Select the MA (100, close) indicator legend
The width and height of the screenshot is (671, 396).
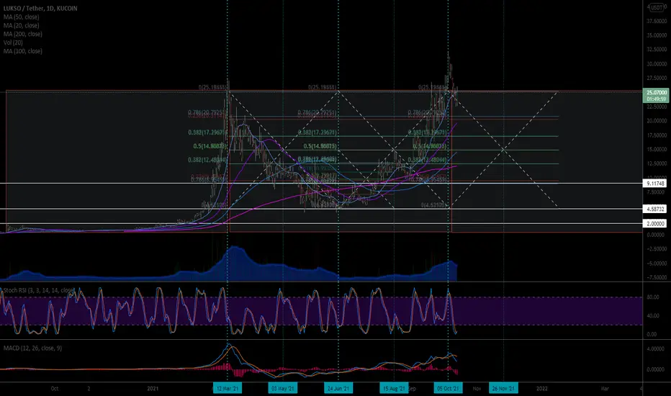pyautogui.click(x=23, y=51)
